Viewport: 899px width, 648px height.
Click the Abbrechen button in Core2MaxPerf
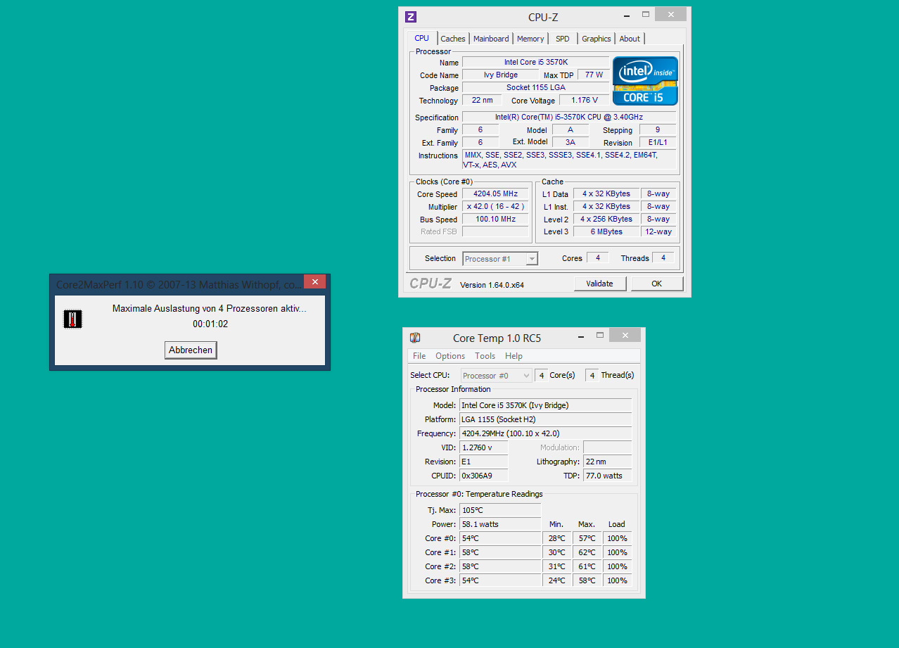tap(191, 350)
